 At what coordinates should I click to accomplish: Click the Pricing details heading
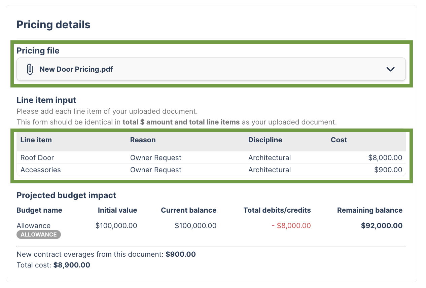pyautogui.click(x=54, y=25)
